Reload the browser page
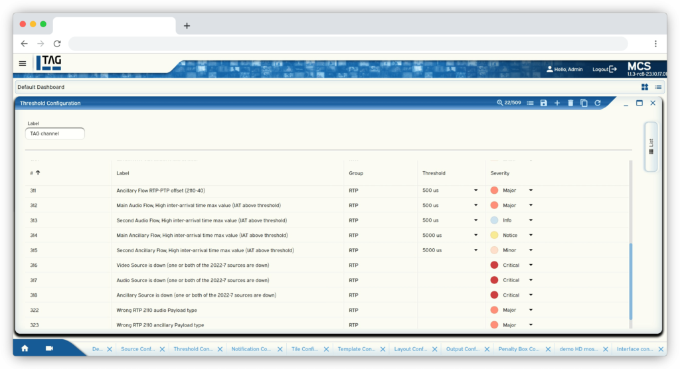This screenshot has width=680, height=369. pos(57,43)
